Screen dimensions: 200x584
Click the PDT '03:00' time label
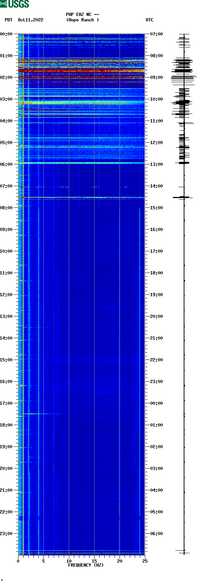pyautogui.click(x=6, y=99)
